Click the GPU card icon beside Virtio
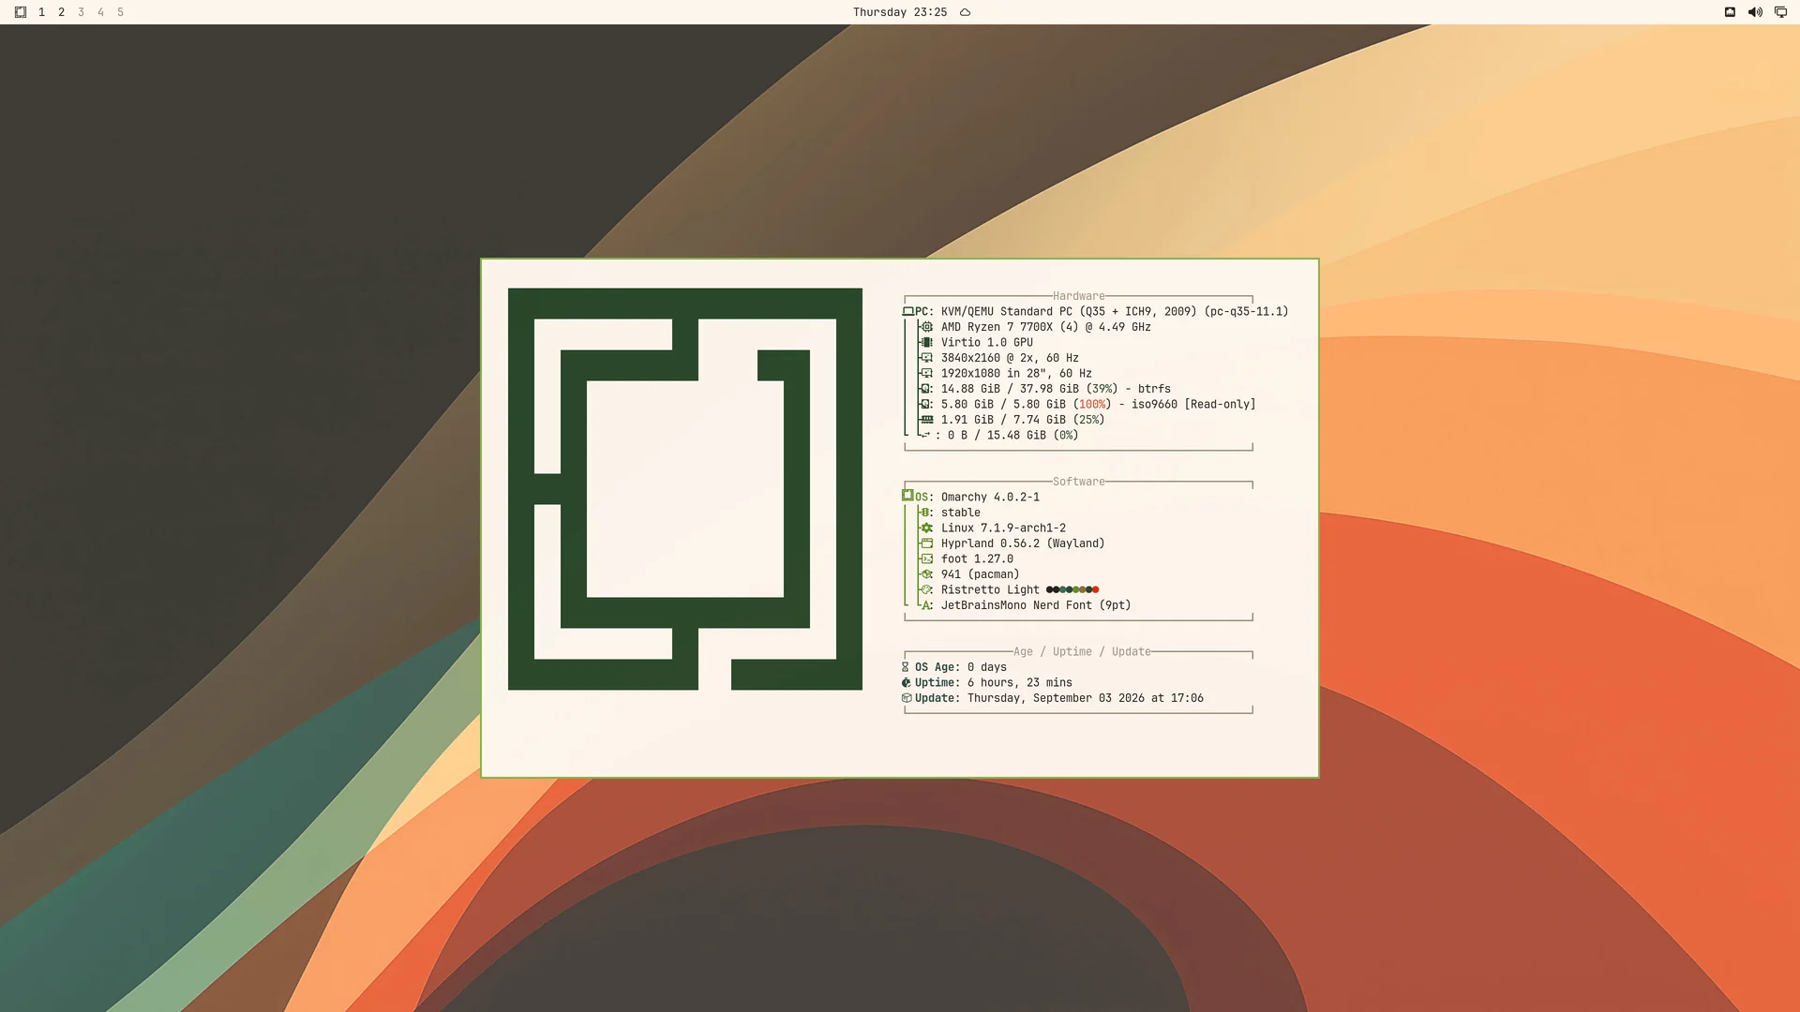1800x1012 pixels. [926, 343]
